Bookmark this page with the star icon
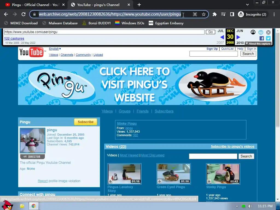280x210 pixels. point(203,14)
